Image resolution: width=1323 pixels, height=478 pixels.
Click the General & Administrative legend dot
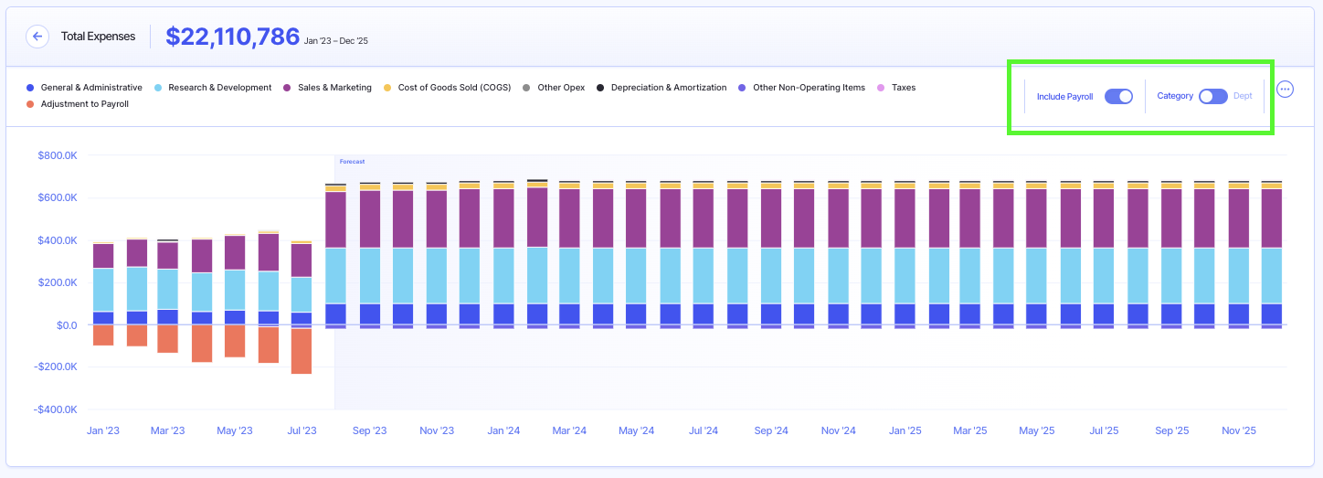(x=30, y=88)
